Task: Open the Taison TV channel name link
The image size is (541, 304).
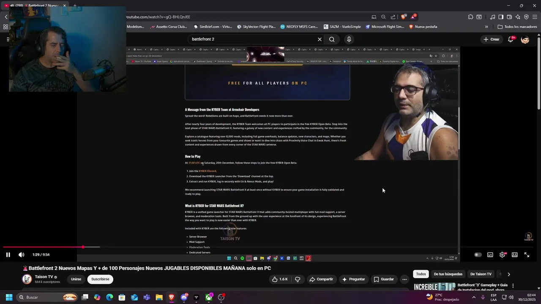Action: pos(44,277)
